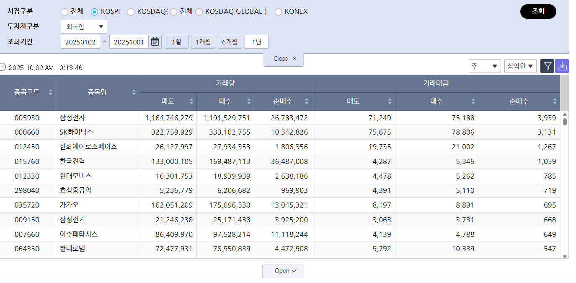Open the 주 share unit dropdown

click(x=485, y=66)
